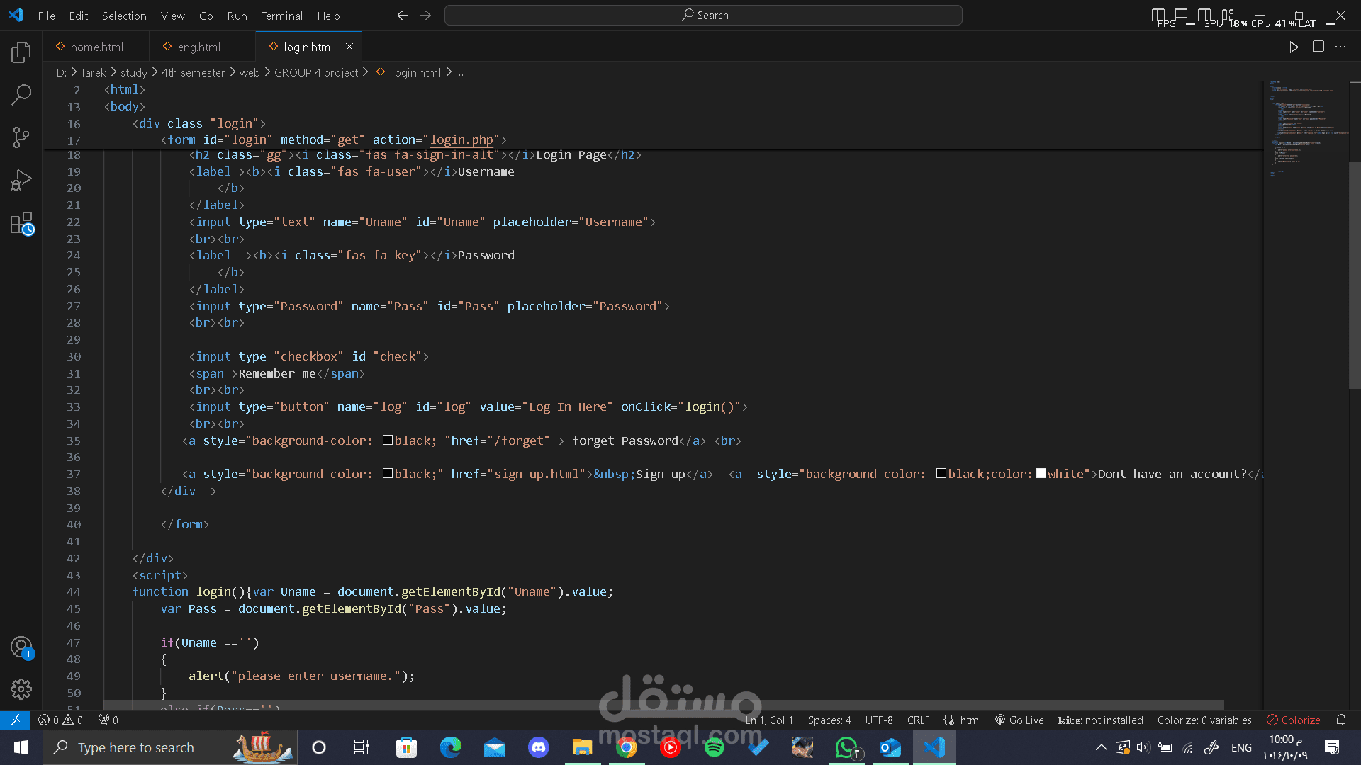The width and height of the screenshot is (1361, 765).
Task: Toggle notifications bell in status bar
Action: tap(1341, 720)
